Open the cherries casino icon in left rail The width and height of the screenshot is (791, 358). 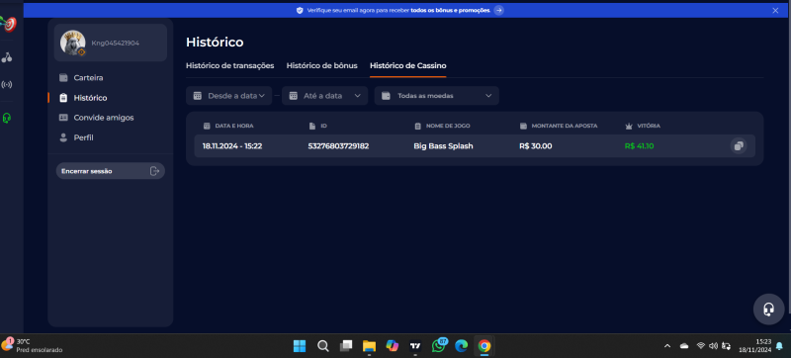click(x=7, y=57)
